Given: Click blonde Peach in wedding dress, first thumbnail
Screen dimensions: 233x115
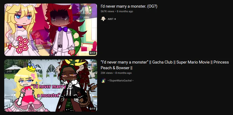Looking at the screenshot, I should pyautogui.click(x=21, y=30).
